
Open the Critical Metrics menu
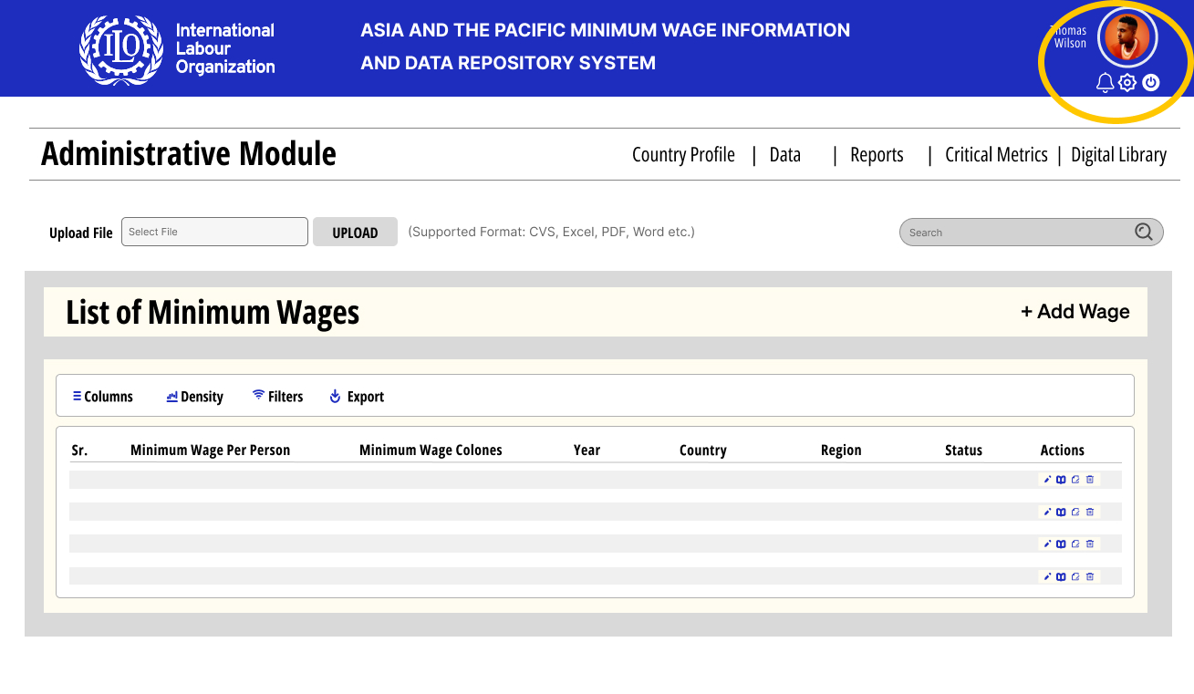pyautogui.click(x=996, y=155)
